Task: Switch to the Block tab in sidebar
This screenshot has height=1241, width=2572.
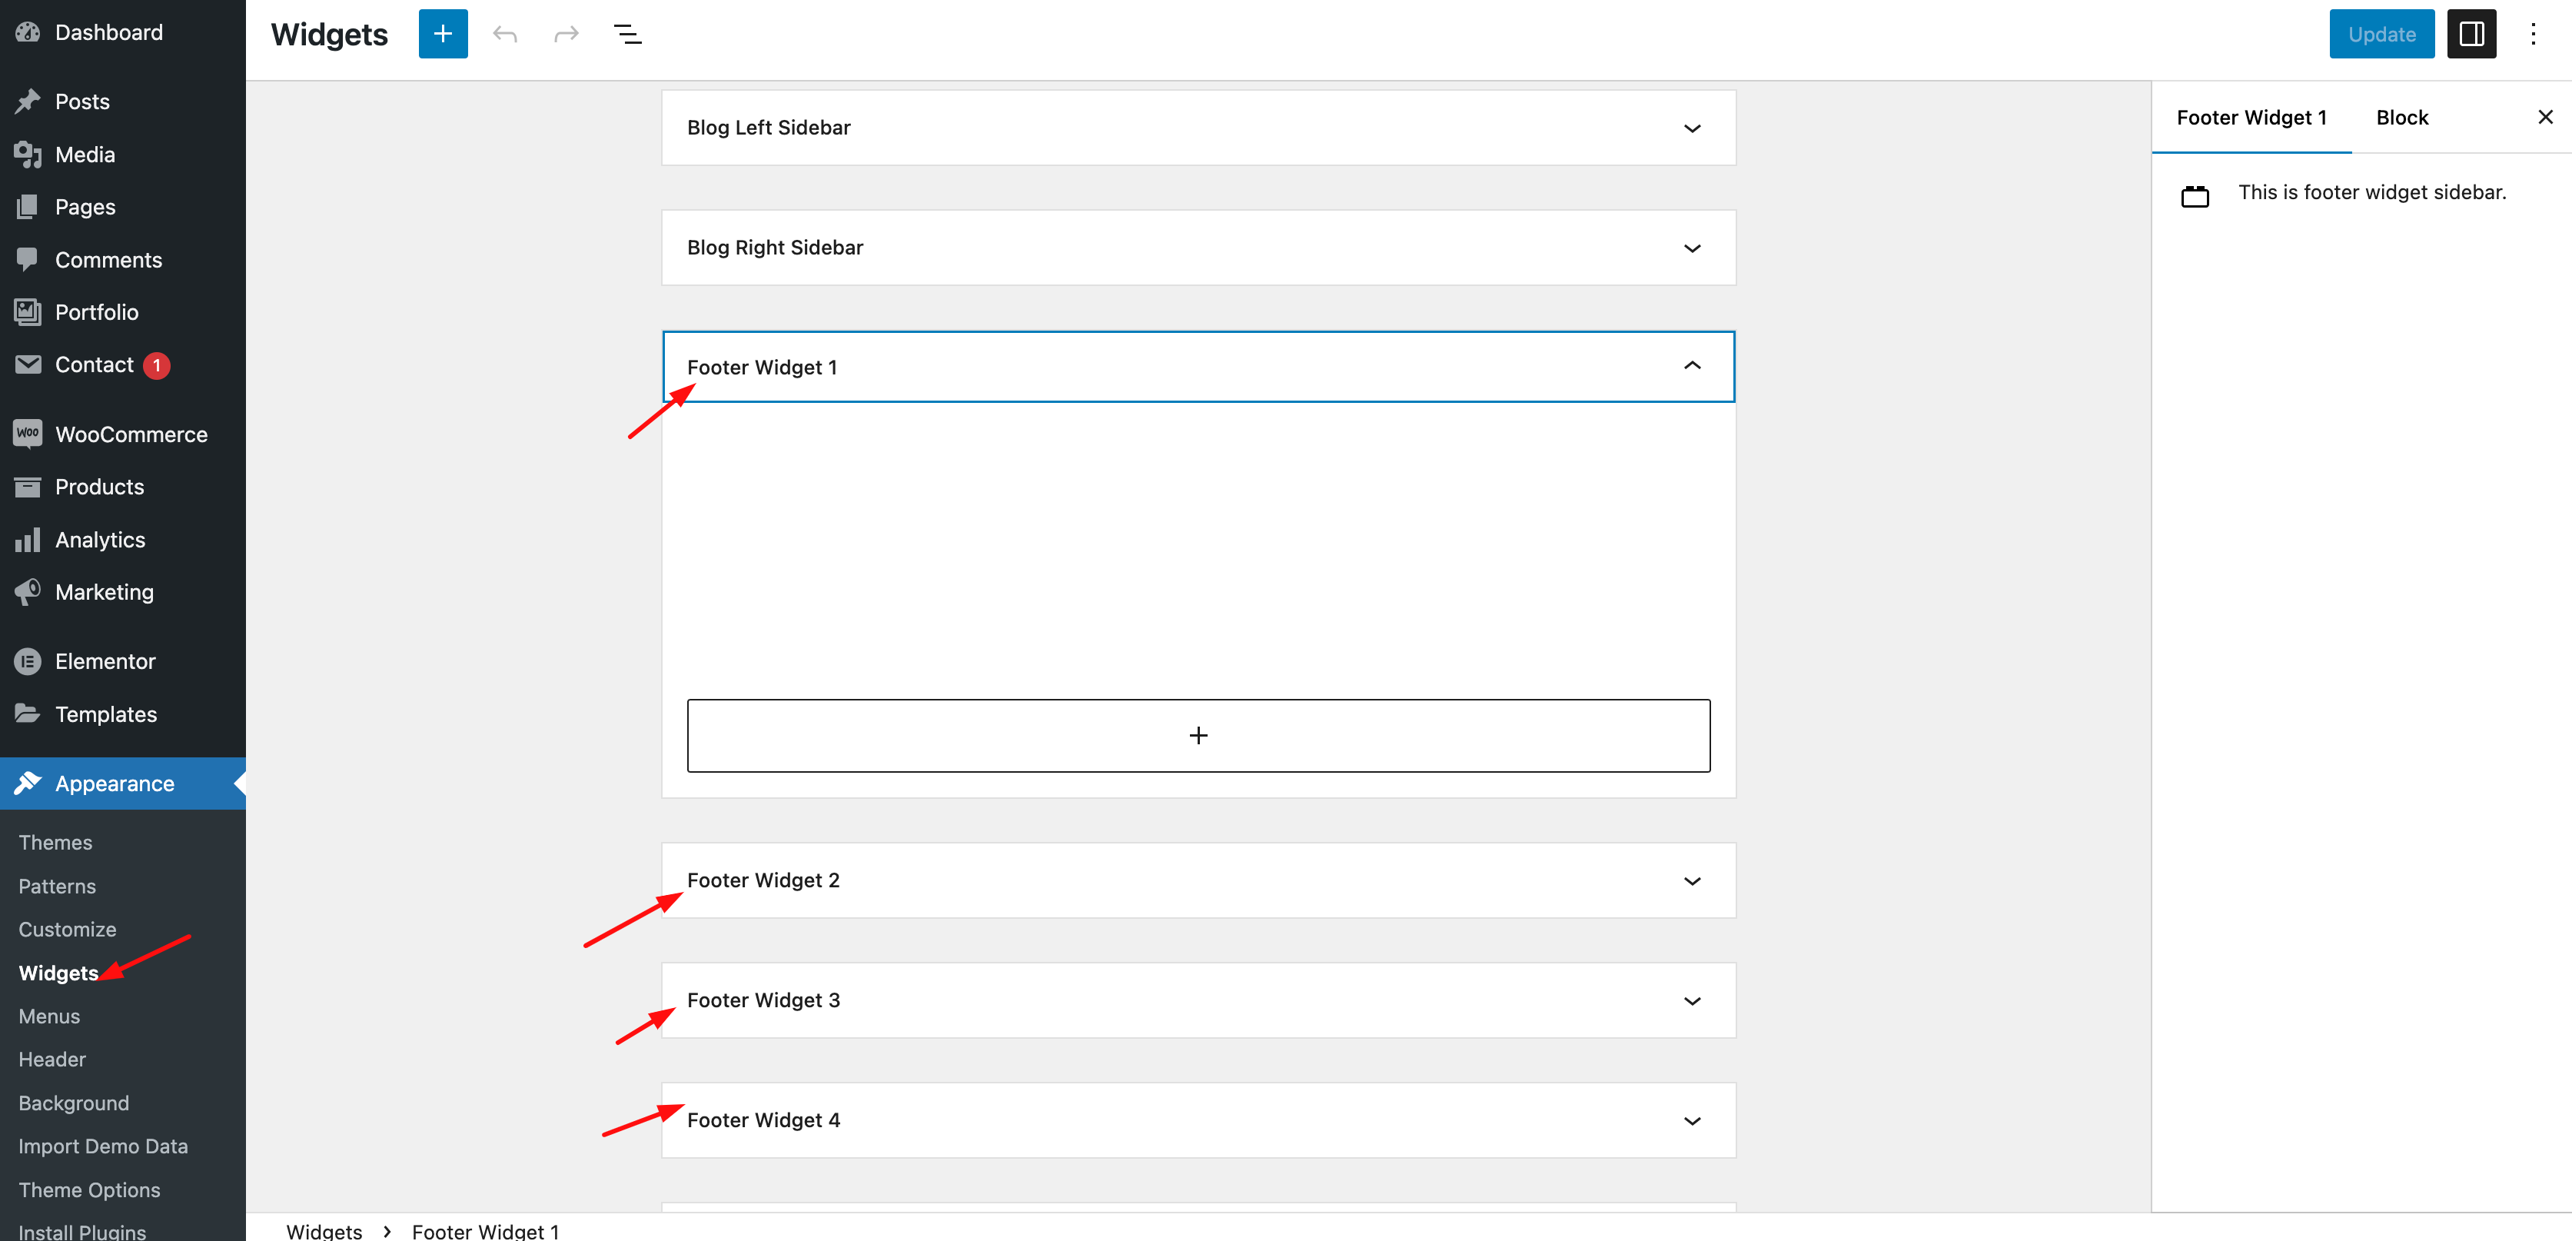Action: [2401, 117]
